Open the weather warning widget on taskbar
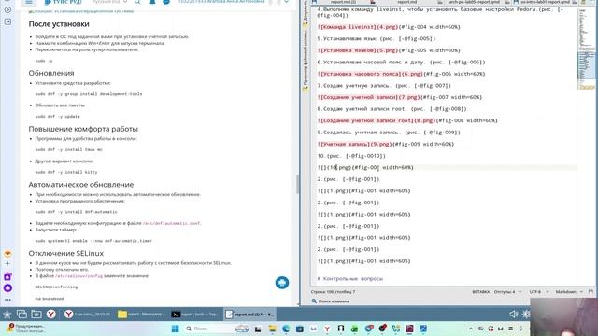This screenshot has height=336, width=598. (x=25, y=329)
